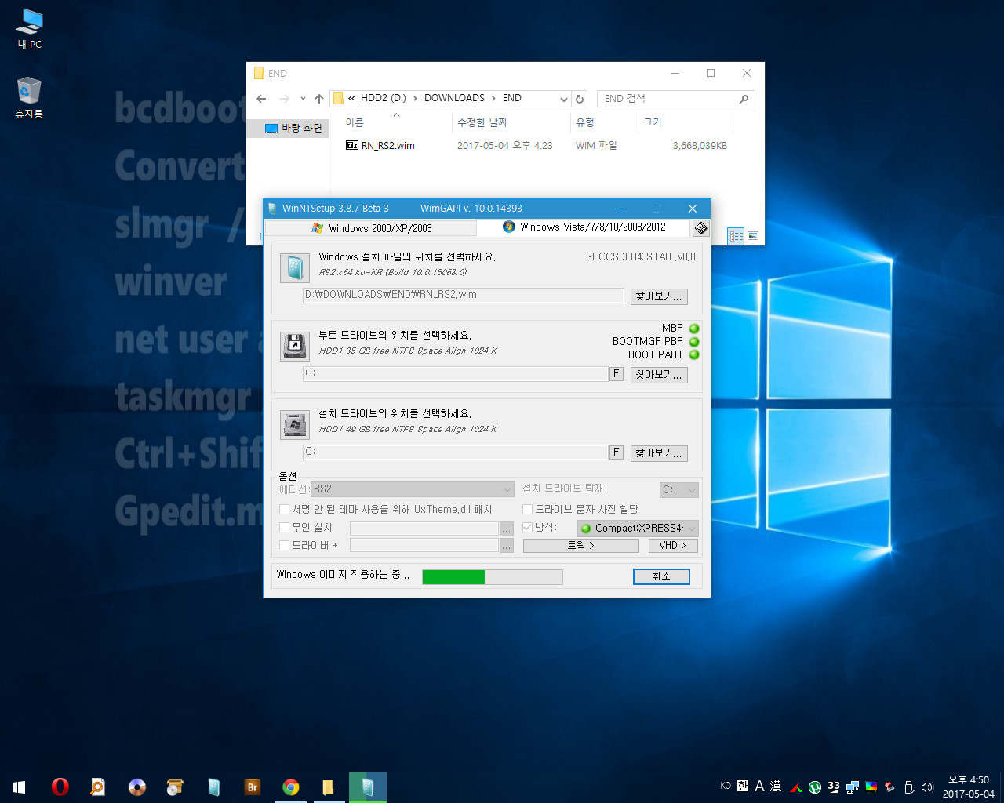Toggle UxTheme.dll patch checkbox
The width and height of the screenshot is (1004, 803).
285,509
